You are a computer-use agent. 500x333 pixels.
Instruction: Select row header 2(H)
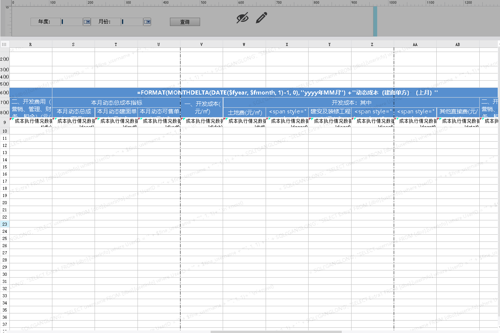[x=5, y=59]
